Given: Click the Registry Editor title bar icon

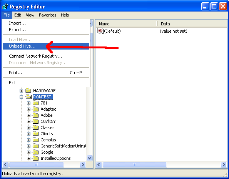Looking at the screenshot, I should coord(5,7).
